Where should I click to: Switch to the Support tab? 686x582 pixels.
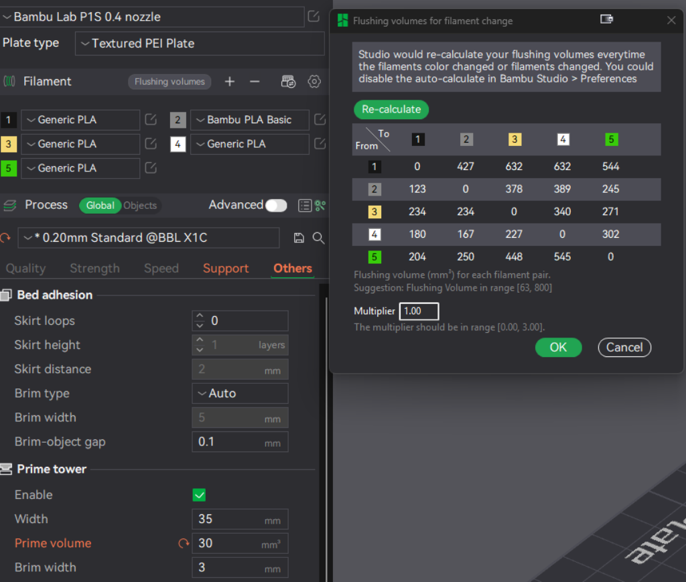click(226, 268)
